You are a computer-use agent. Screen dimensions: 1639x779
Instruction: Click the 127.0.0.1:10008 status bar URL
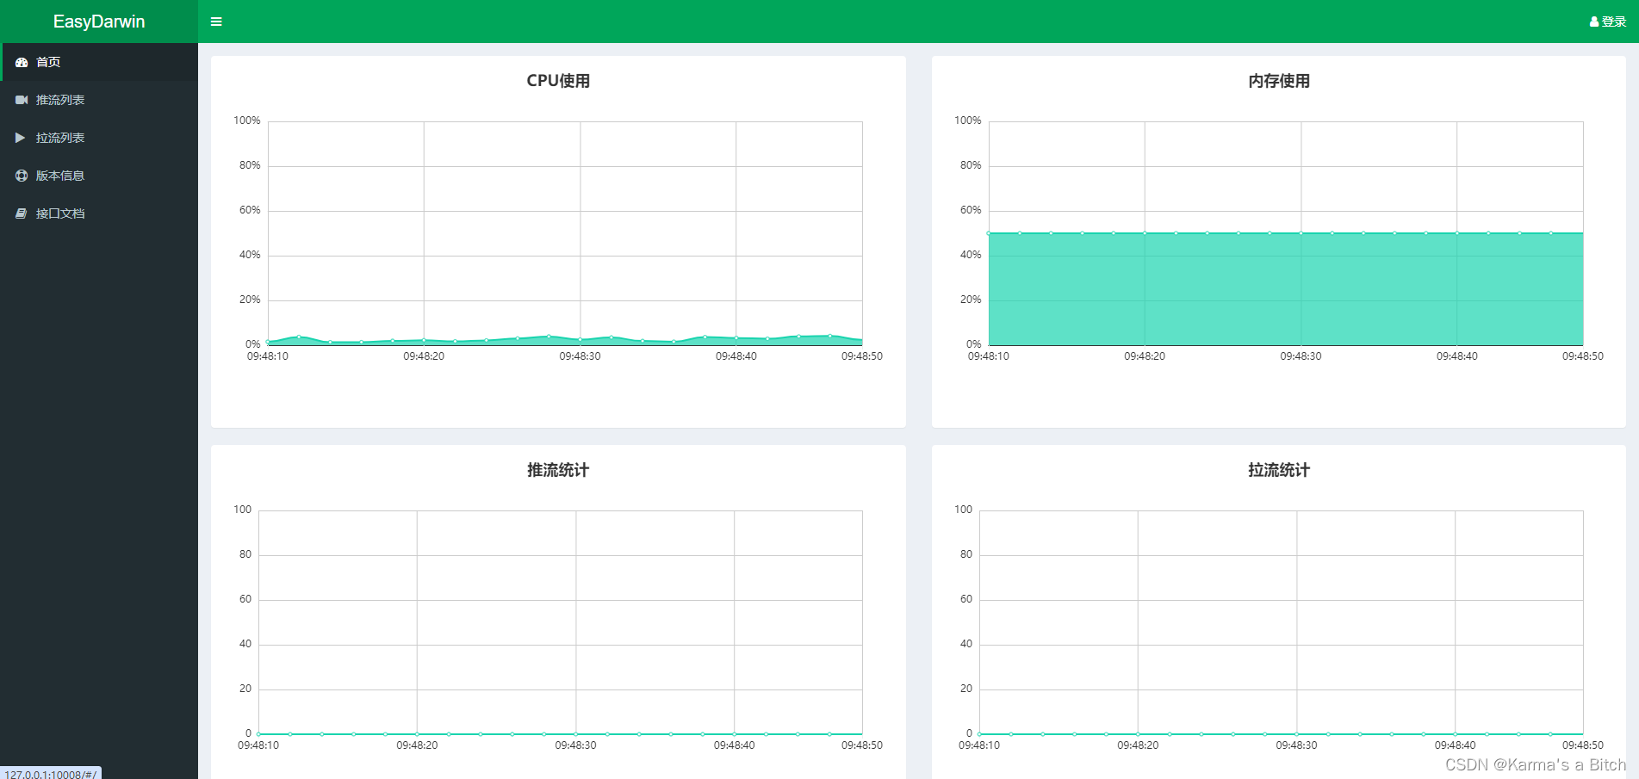pos(51,774)
